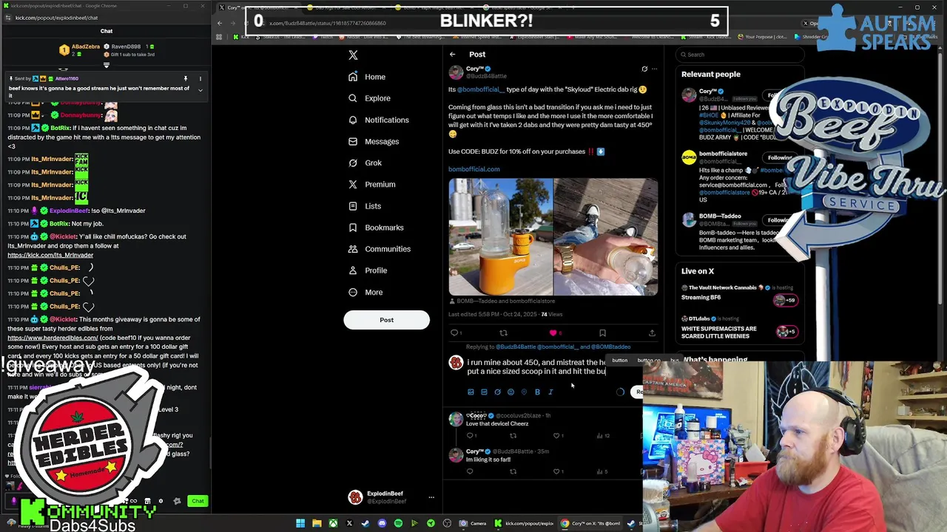Toggle italic formatting in reply
This screenshot has width=947, height=532.
point(550,392)
